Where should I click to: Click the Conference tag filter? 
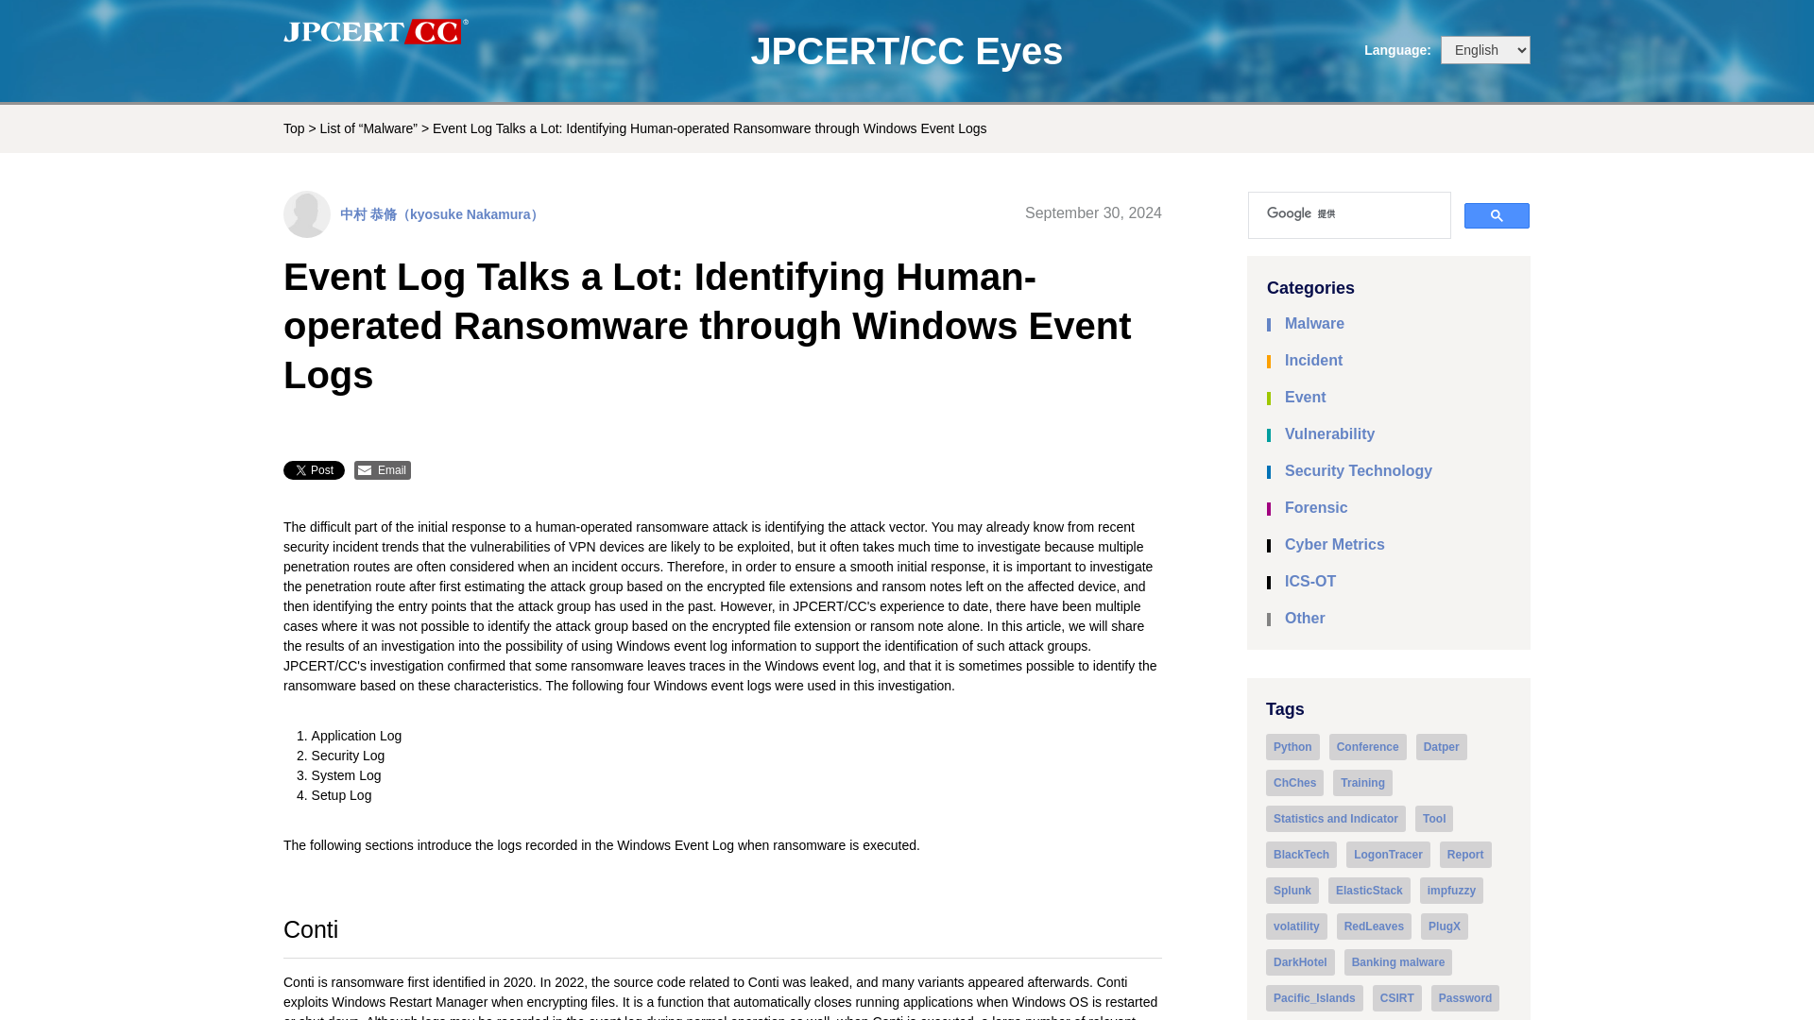click(1368, 746)
